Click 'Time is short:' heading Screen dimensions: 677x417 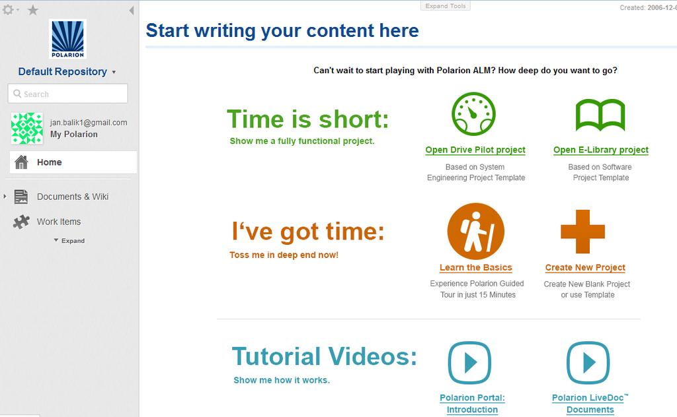click(308, 119)
